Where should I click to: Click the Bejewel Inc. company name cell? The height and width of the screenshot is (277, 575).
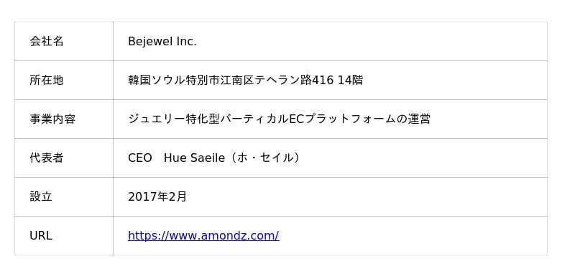pos(330,42)
